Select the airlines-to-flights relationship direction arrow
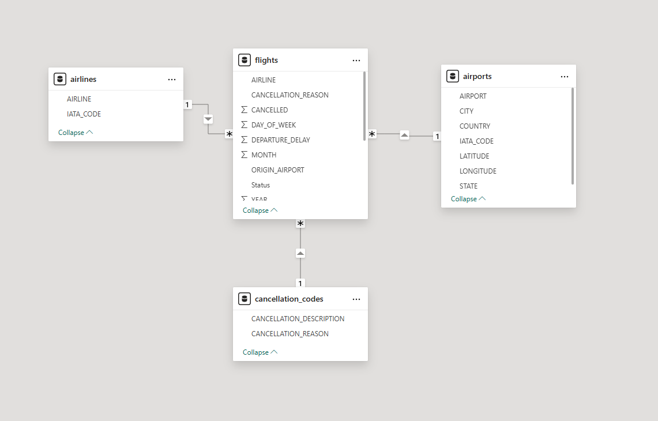658x421 pixels. pyautogui.click(x=208, y=119)
